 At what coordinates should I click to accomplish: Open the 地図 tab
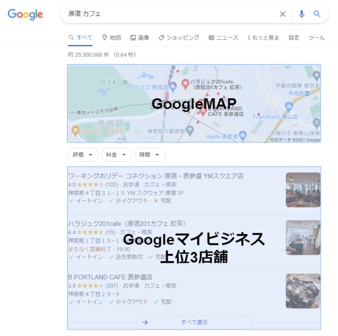(x=111, y=38)
